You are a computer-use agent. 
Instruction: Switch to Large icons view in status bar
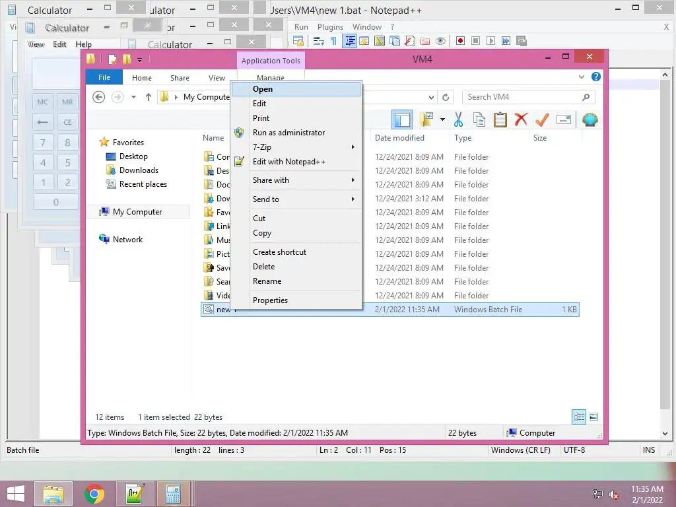click(593, 417)
